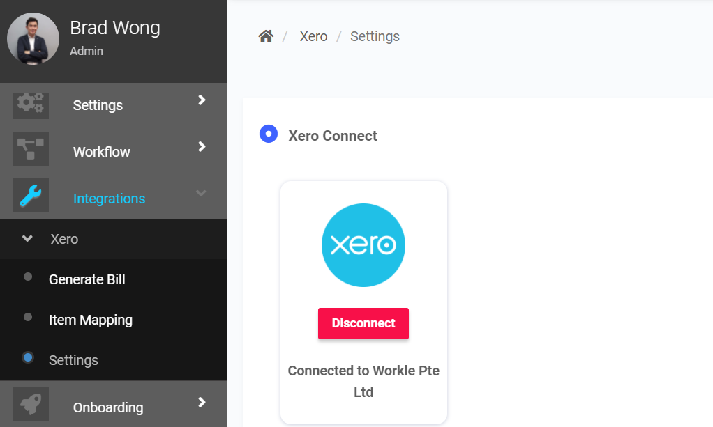Image resolution: width=713 pixels, height=427 pixels.
Task: Click the home icon in breadcrumb
Action: (266, 36)
